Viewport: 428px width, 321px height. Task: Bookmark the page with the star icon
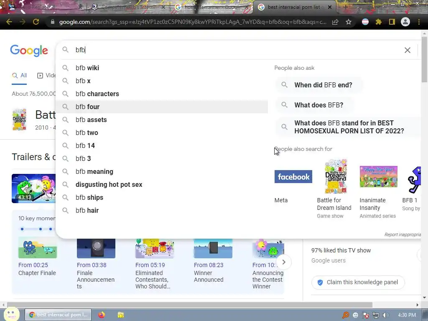[x=349, y=22]
